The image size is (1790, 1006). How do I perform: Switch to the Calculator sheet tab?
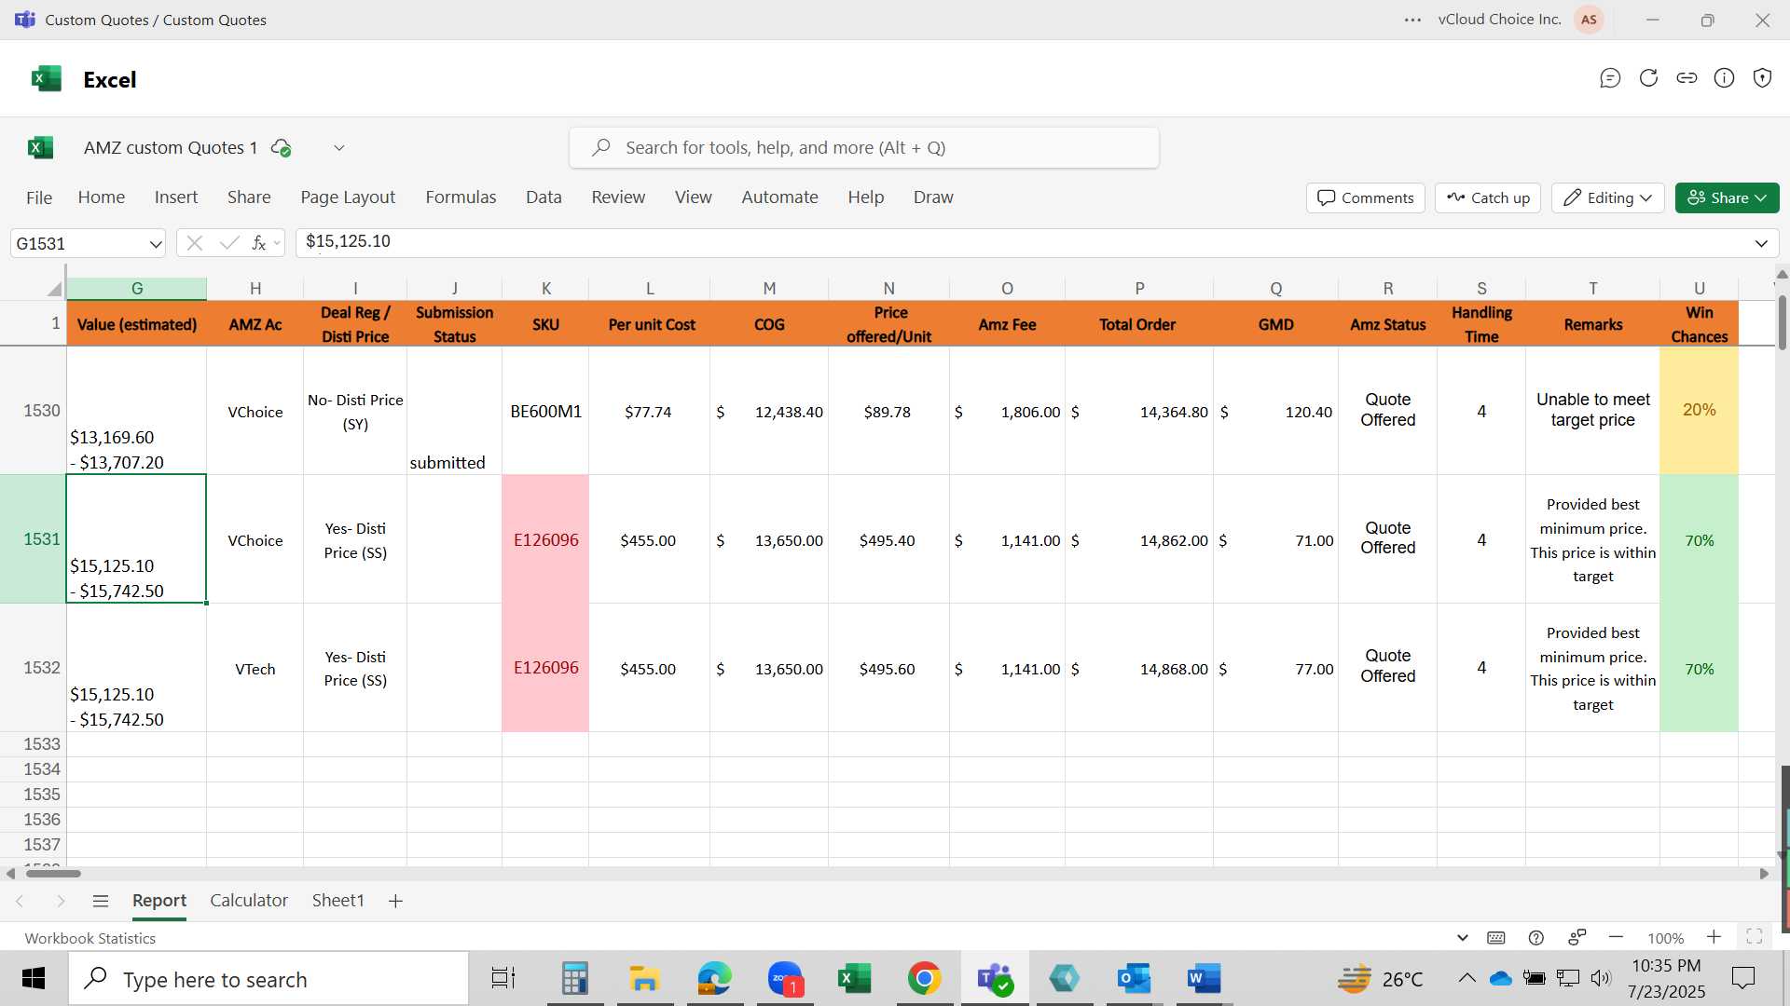point(249,901)
